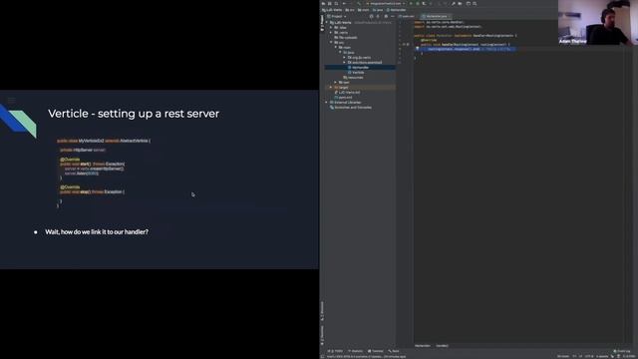The width and height of the screenshot is (638, 359).
Task: Open settings with the wrench icon
Action: (454, 4)
